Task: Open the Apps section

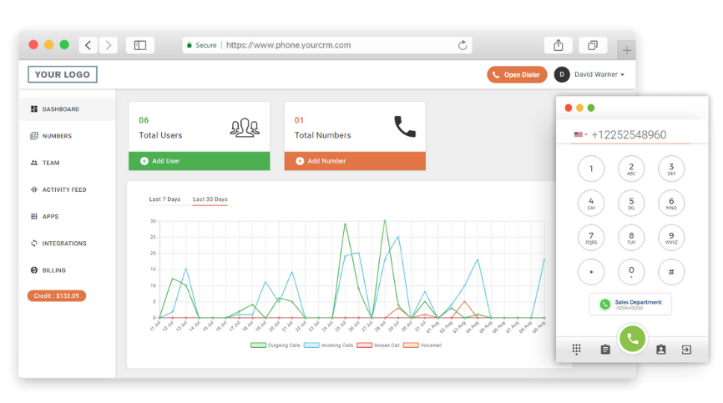Action: click(68, 216)
